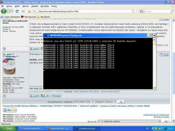Open the Zakładki menu
Image resolution: width=175 pixels, height=131 pixels.
click(35, 6)
